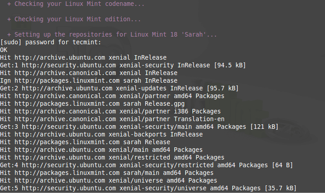
Task: Open the URL on the Get:3 line
Action: pos(68,127)
